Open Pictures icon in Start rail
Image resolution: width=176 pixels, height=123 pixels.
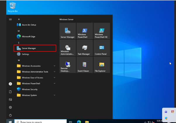coord(10,99)
